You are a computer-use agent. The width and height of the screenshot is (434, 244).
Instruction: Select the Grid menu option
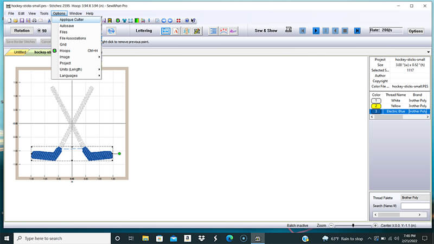point(63,44)
